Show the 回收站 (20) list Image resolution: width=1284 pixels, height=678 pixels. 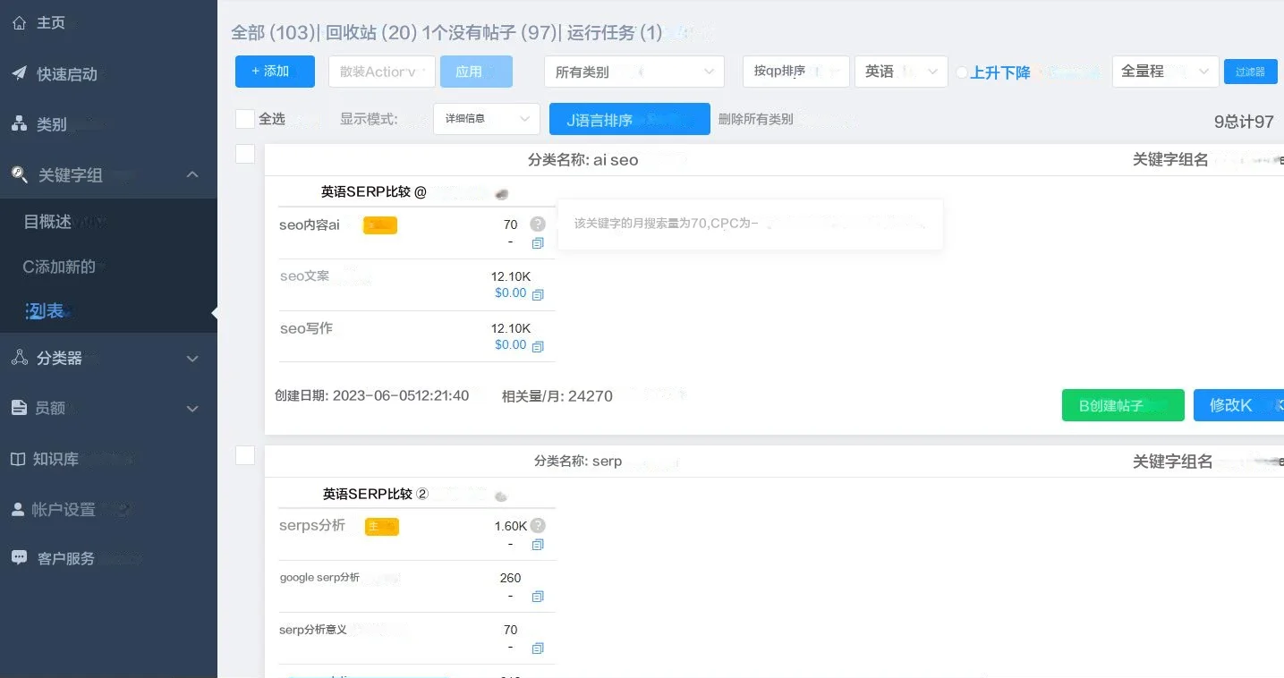tap(371, 33)
